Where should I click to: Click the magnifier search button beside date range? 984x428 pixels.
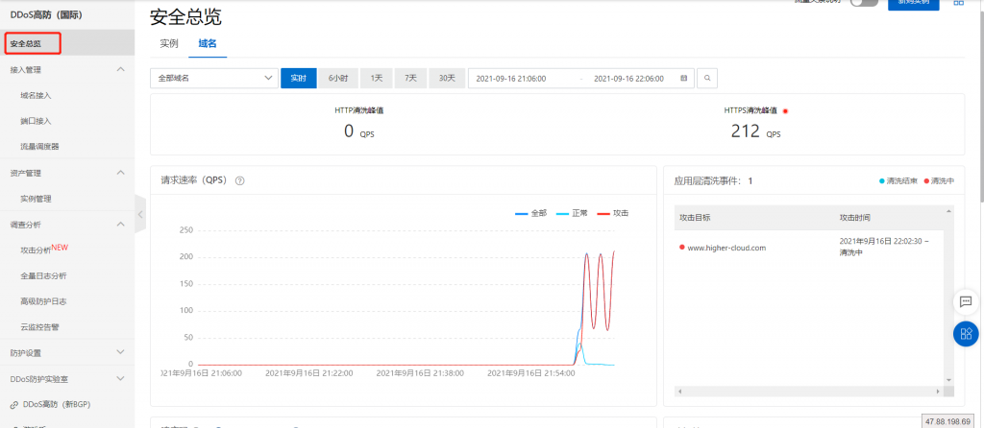[x=706, y=79]
